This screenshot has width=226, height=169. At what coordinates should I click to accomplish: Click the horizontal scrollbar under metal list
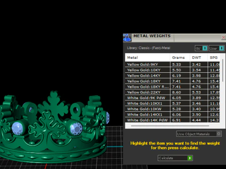[x=170, y=126]
